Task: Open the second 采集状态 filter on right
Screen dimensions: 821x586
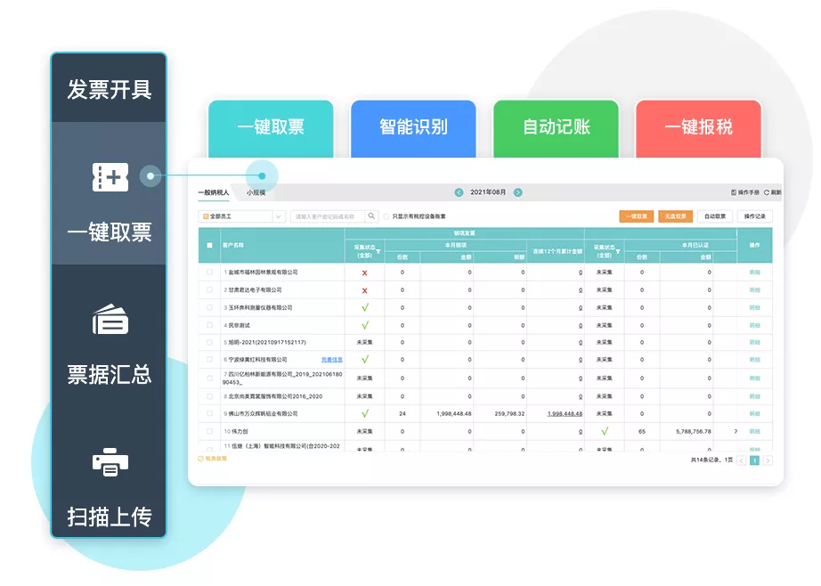Action: [x=617, y=251]
